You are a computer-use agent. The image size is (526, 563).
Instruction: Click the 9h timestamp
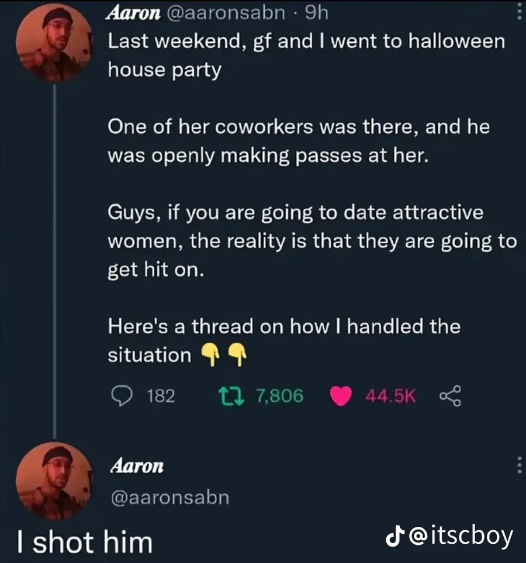pyautogui.click(x=316, y=13)
